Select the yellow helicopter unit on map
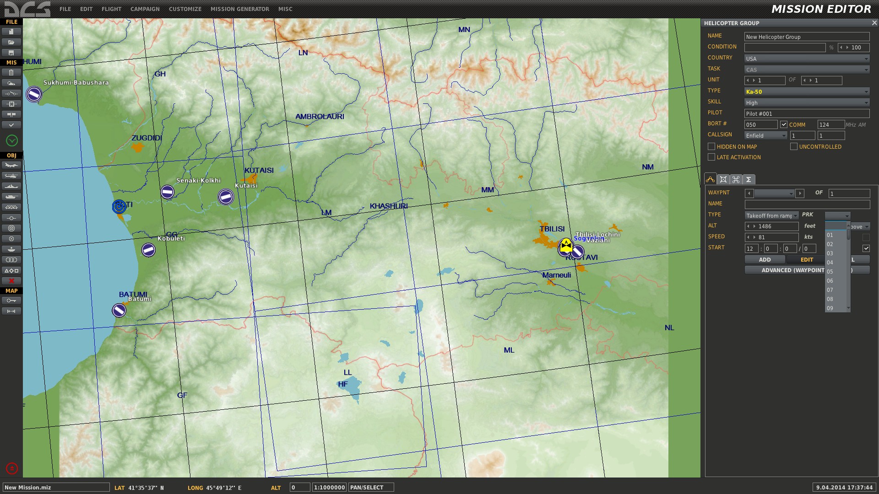Screen dimensions: 879x494 pyautogui.click(x=566, y=246)
